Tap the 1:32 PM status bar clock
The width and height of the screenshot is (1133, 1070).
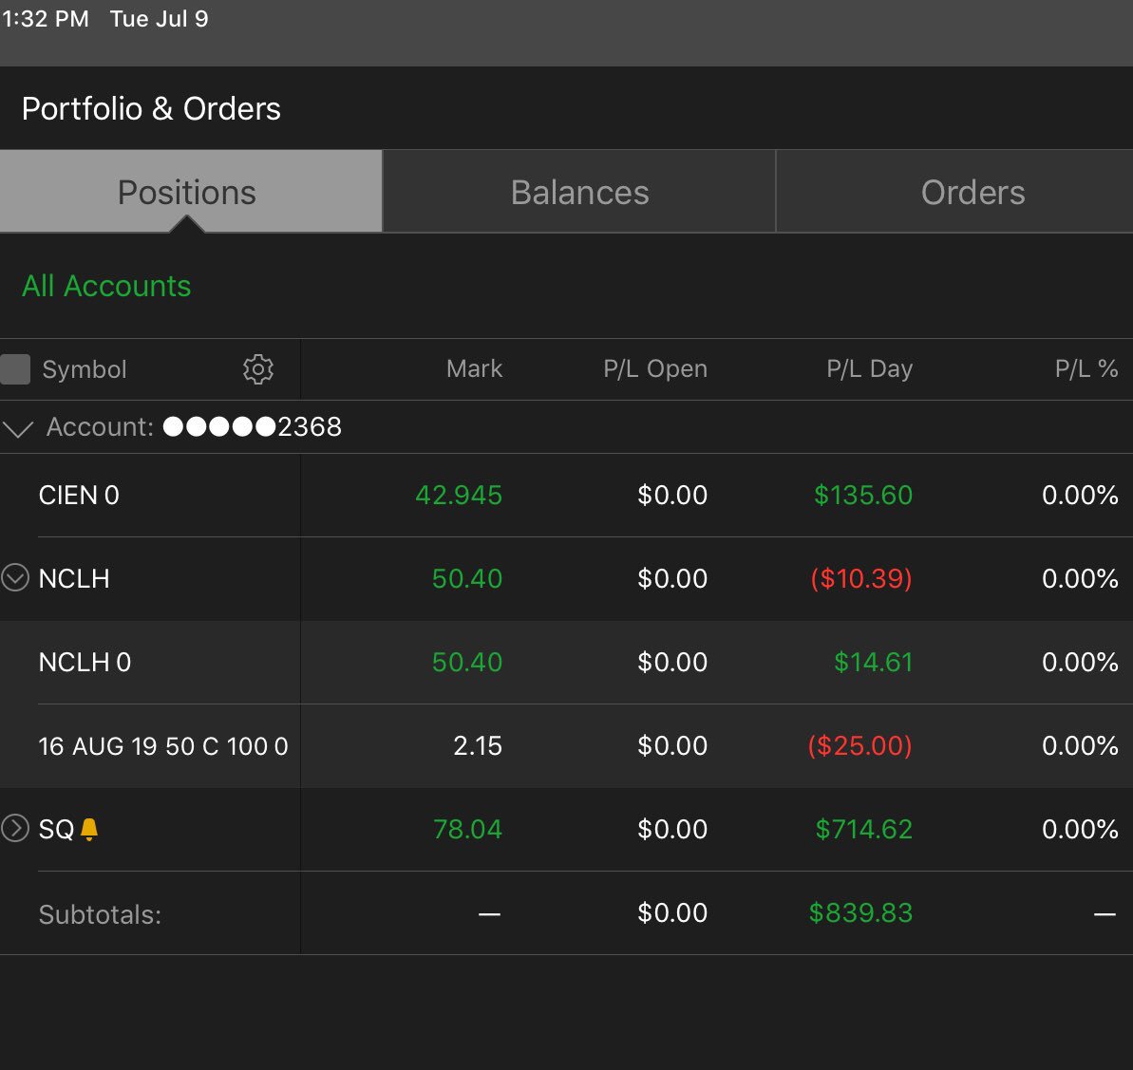tap(46, 19)
